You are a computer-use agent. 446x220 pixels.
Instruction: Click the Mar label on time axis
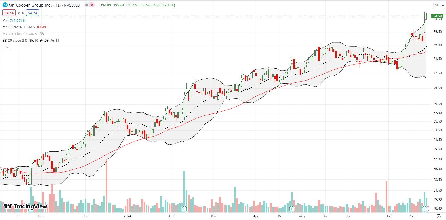tap(214, 216)
